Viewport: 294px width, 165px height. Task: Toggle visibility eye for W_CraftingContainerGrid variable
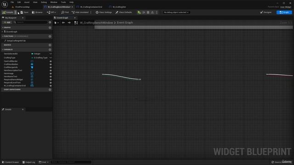click(51, 86)
